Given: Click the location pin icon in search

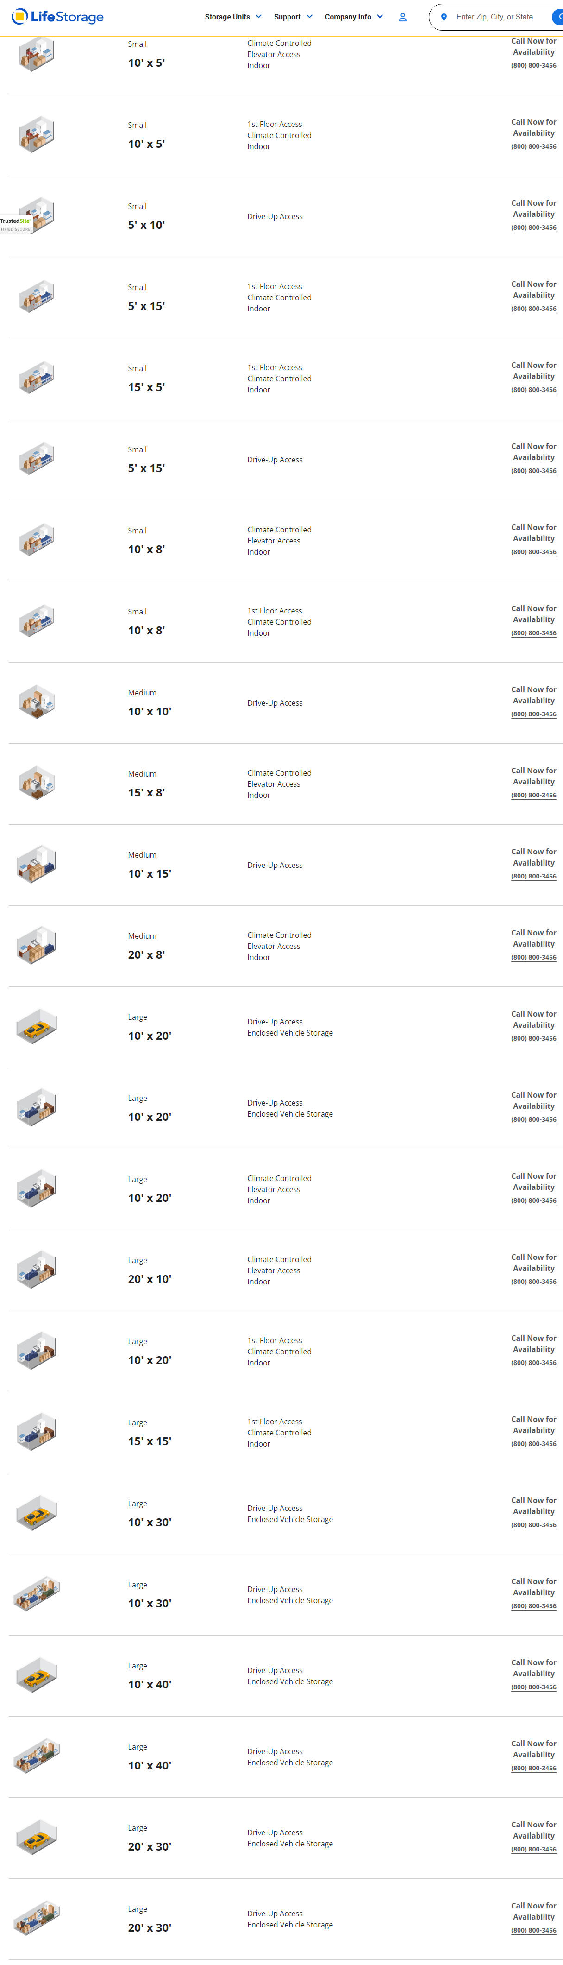Looking at the screenshot, I should tap(444, 17).
